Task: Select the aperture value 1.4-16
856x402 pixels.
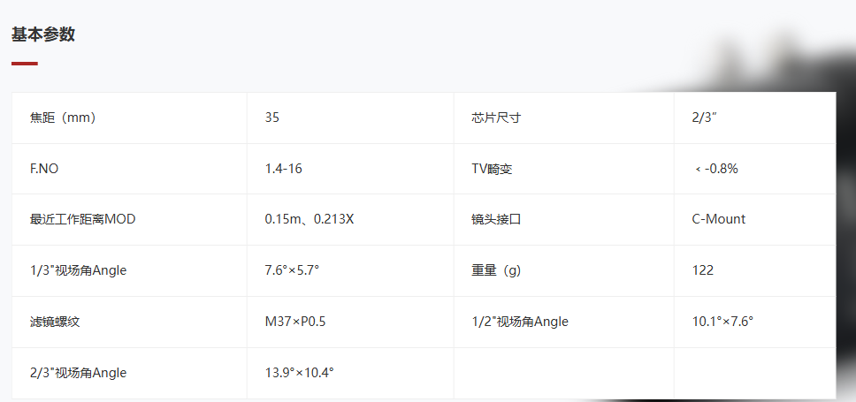Action: point(283,169)
